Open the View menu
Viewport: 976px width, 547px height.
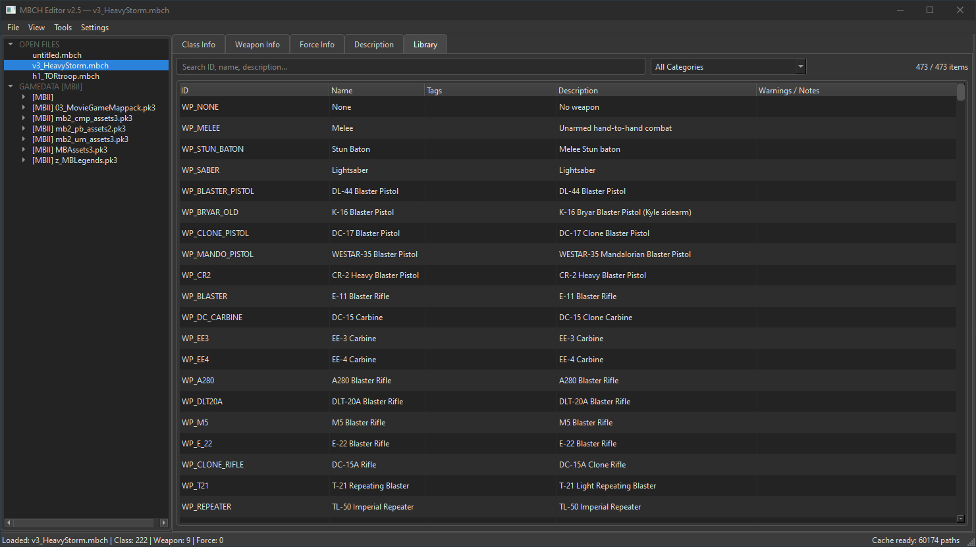point(37,28)
